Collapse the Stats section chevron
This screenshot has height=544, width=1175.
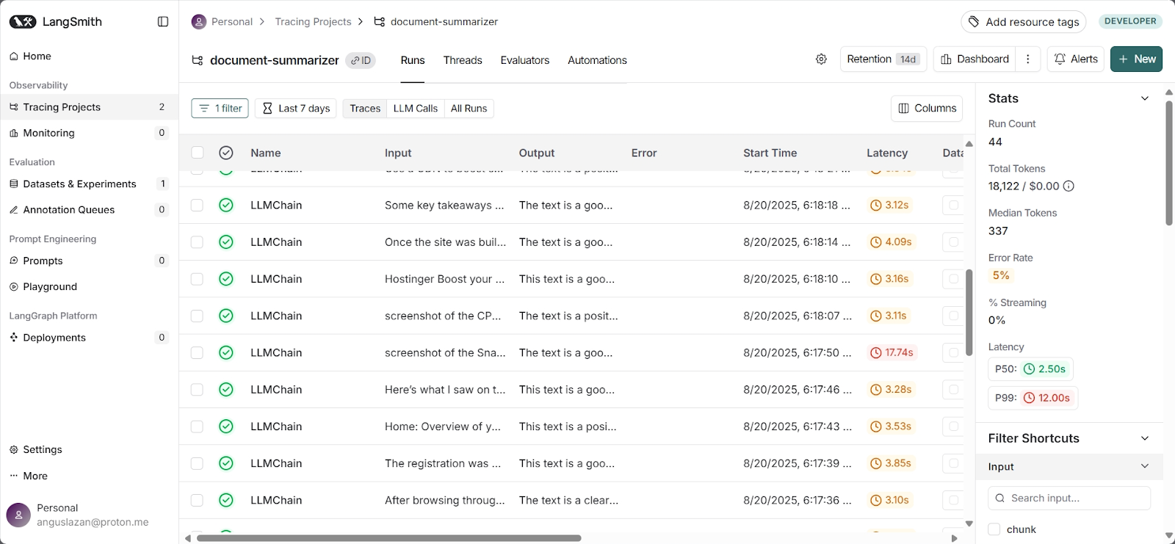pyautogui.click(x=1144, y=98)
